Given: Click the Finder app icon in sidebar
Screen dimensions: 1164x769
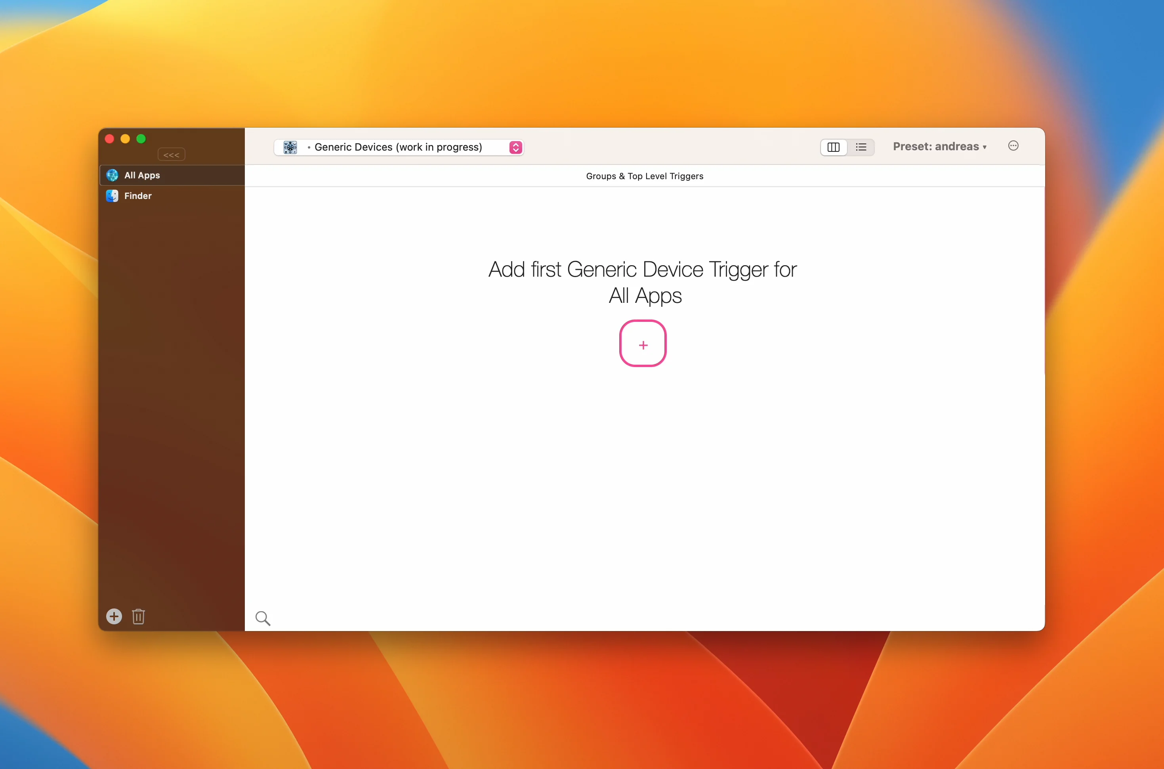Looking at the screenshot, I should tap(112, 196).
